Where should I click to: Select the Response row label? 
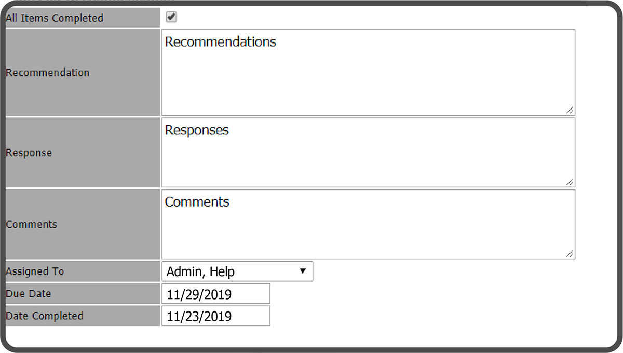coord(29,153)
